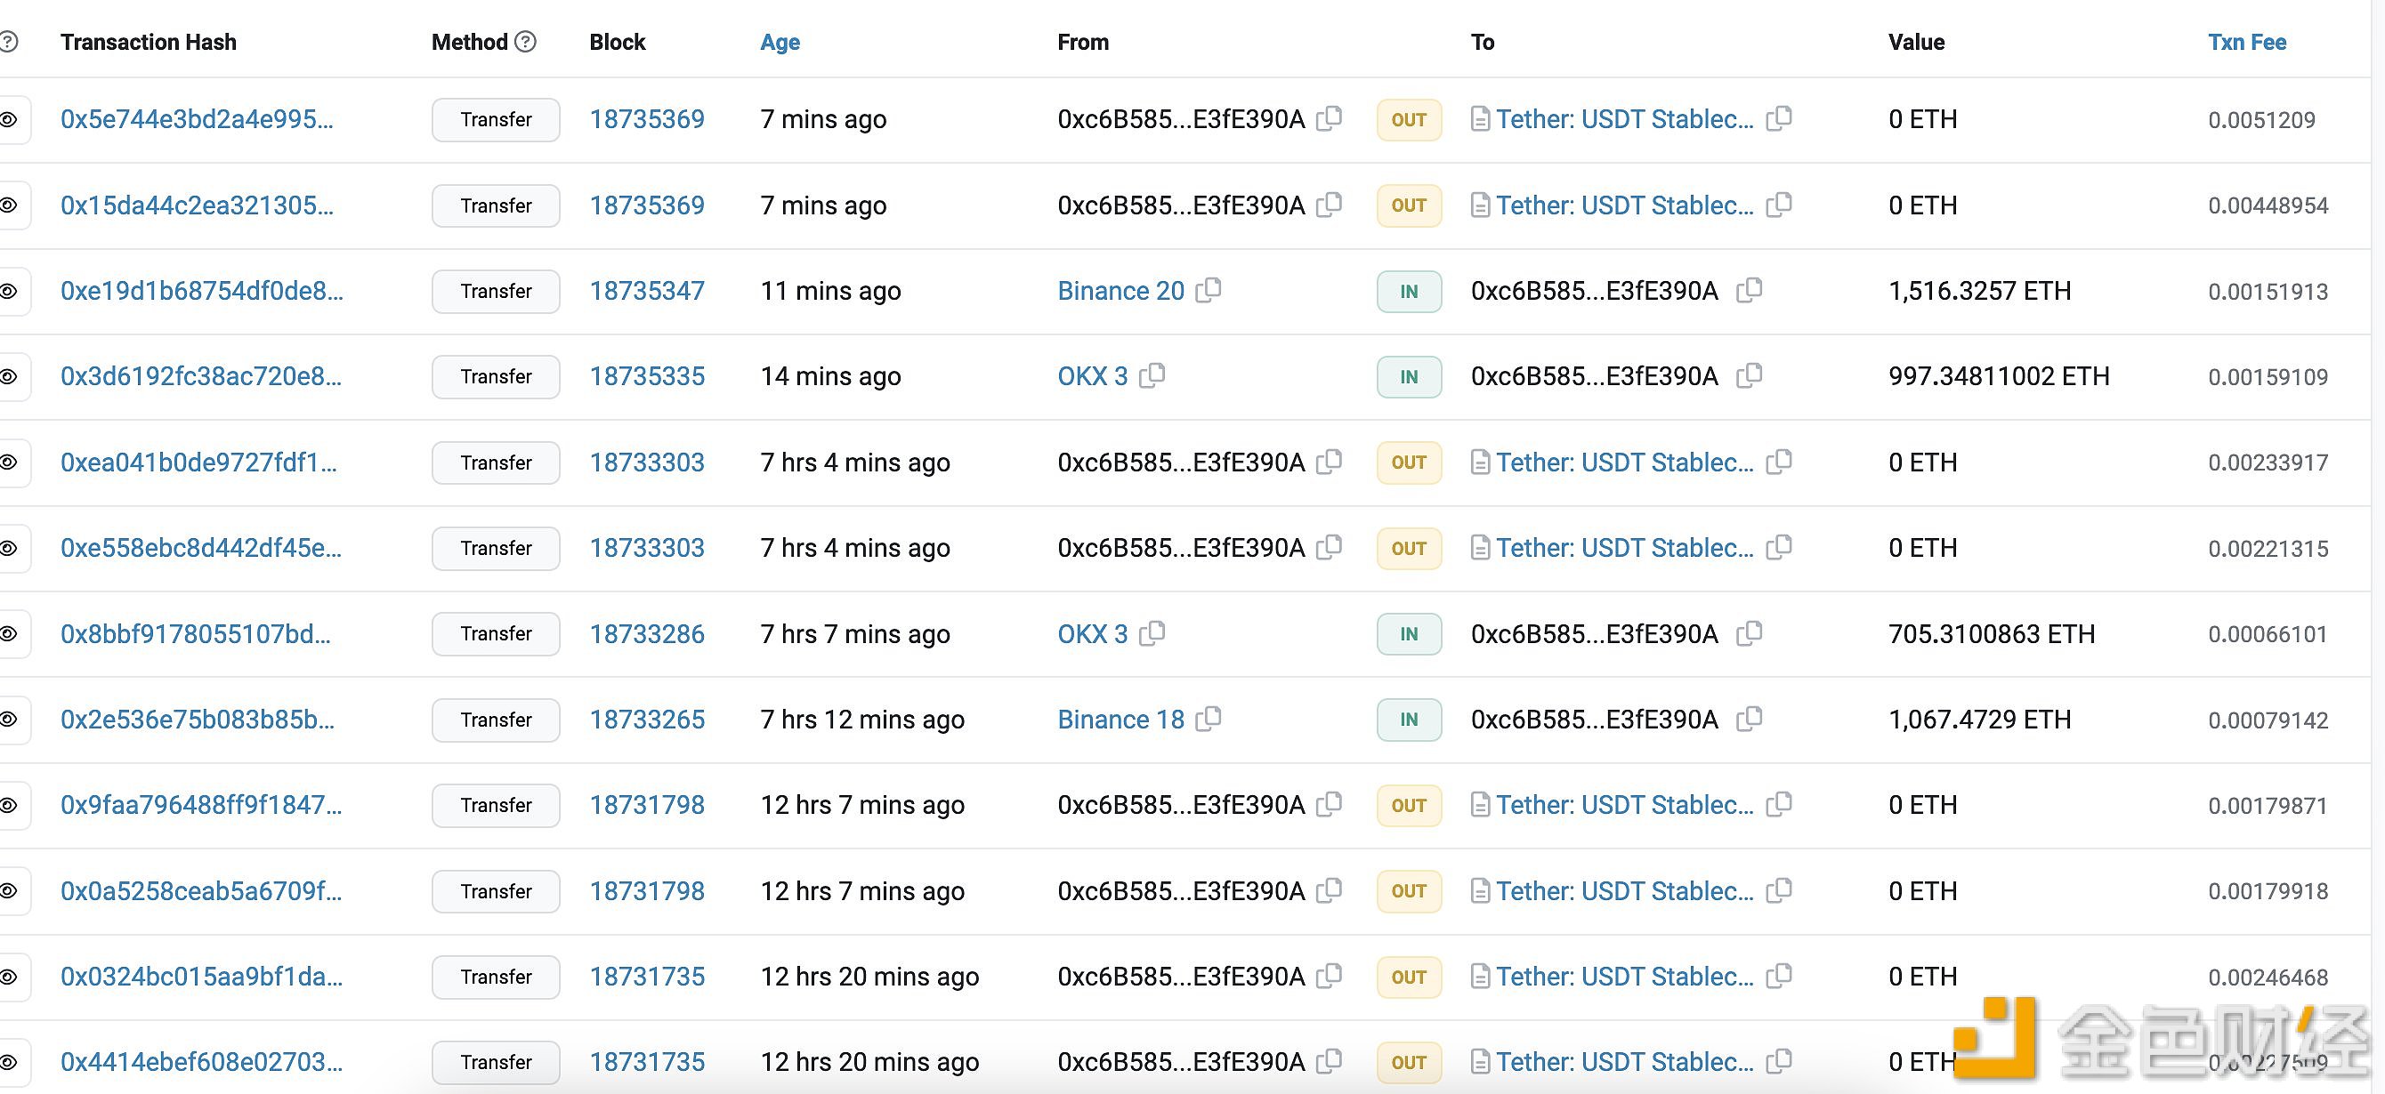Click the Binance 20 sender address link
This screenshot has width=2385, height=1094.
pos(1118,290)
